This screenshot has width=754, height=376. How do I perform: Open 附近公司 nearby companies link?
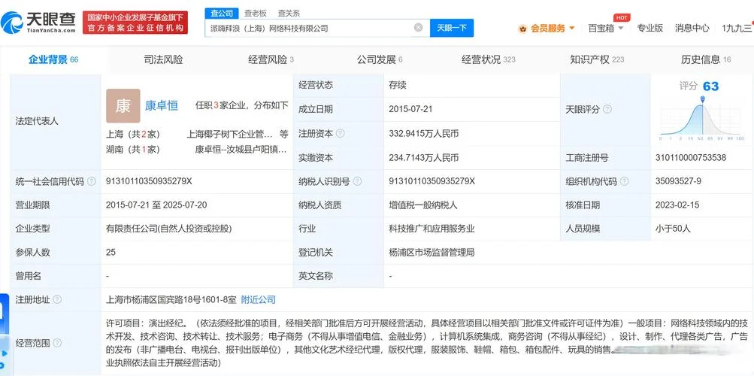(259, 299)
